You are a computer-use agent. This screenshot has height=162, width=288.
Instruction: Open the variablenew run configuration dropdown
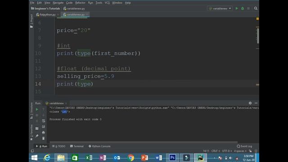point(220,9)
